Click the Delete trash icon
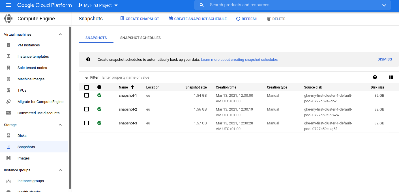 [269, 19]
